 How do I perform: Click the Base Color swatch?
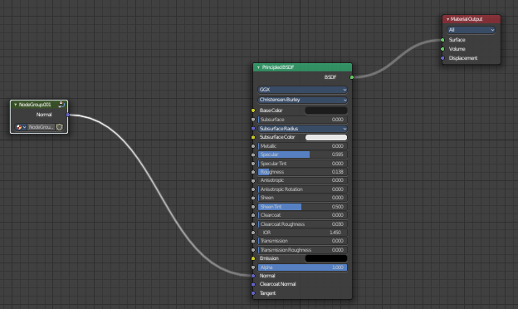tap(326, 110)
